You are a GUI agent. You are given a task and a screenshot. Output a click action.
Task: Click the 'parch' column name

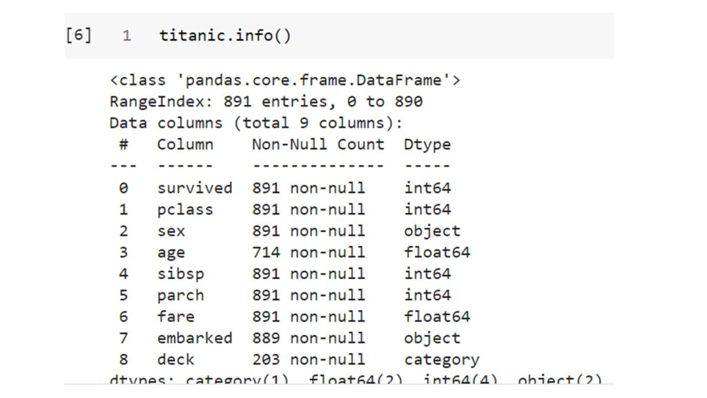pos(180,295)
